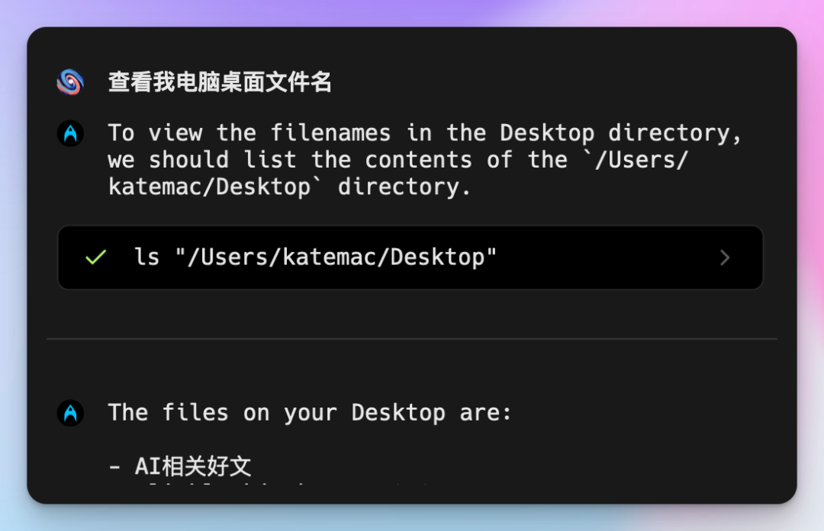
Task: Click the dash bullet before AI相关好文
Action: coord(114,466)
